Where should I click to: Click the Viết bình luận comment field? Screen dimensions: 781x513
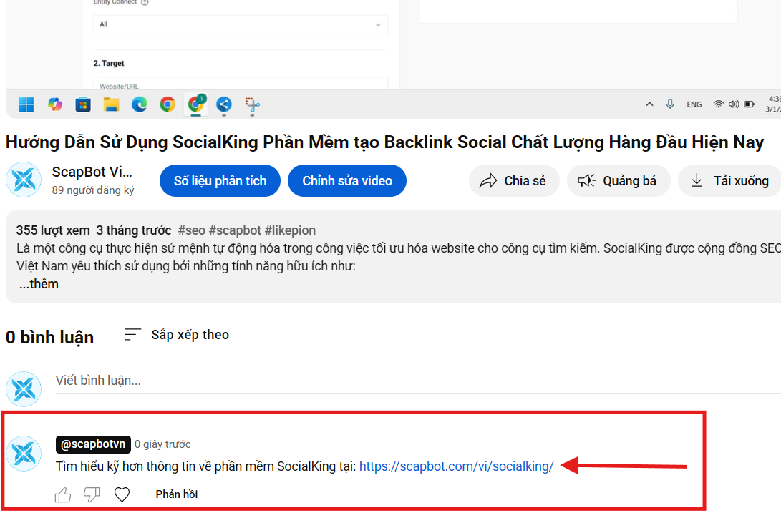(x=418, y=381)
